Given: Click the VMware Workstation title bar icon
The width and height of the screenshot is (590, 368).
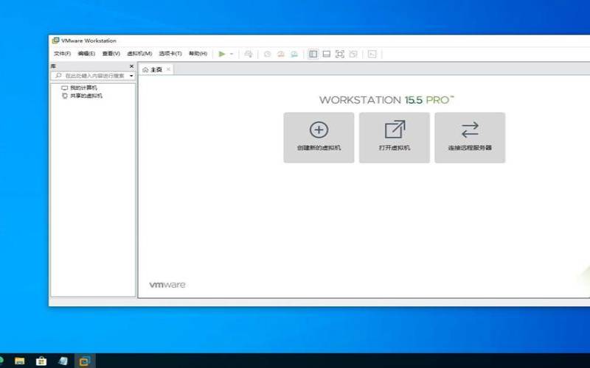Looking at the screenshot, I should click(56, 40).
